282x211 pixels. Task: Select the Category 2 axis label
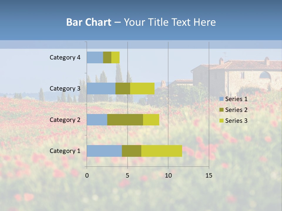[x=65, y=120]
